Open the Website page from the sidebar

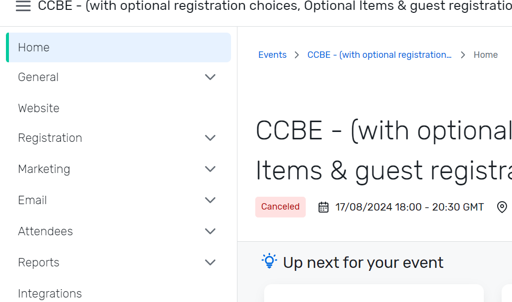point(39,108)
